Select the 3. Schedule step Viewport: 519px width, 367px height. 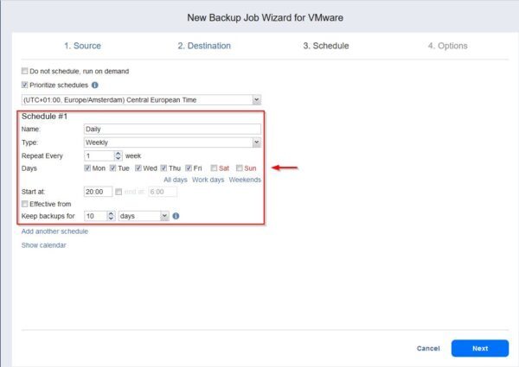tap(326, 46)
